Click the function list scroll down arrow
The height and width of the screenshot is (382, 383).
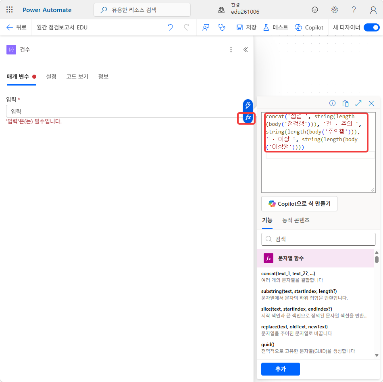point(377,355)
